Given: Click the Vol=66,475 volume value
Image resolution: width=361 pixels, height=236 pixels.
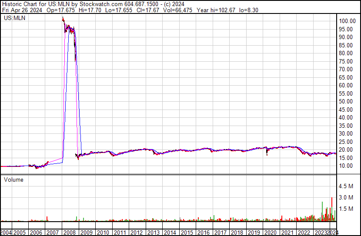Looking at the screenshot, I should 178,10.
